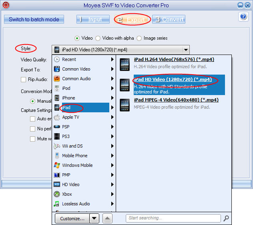Click the iPad HD Video profile thumbnail
Screen dimensions: 253x225
coord(125,85)
